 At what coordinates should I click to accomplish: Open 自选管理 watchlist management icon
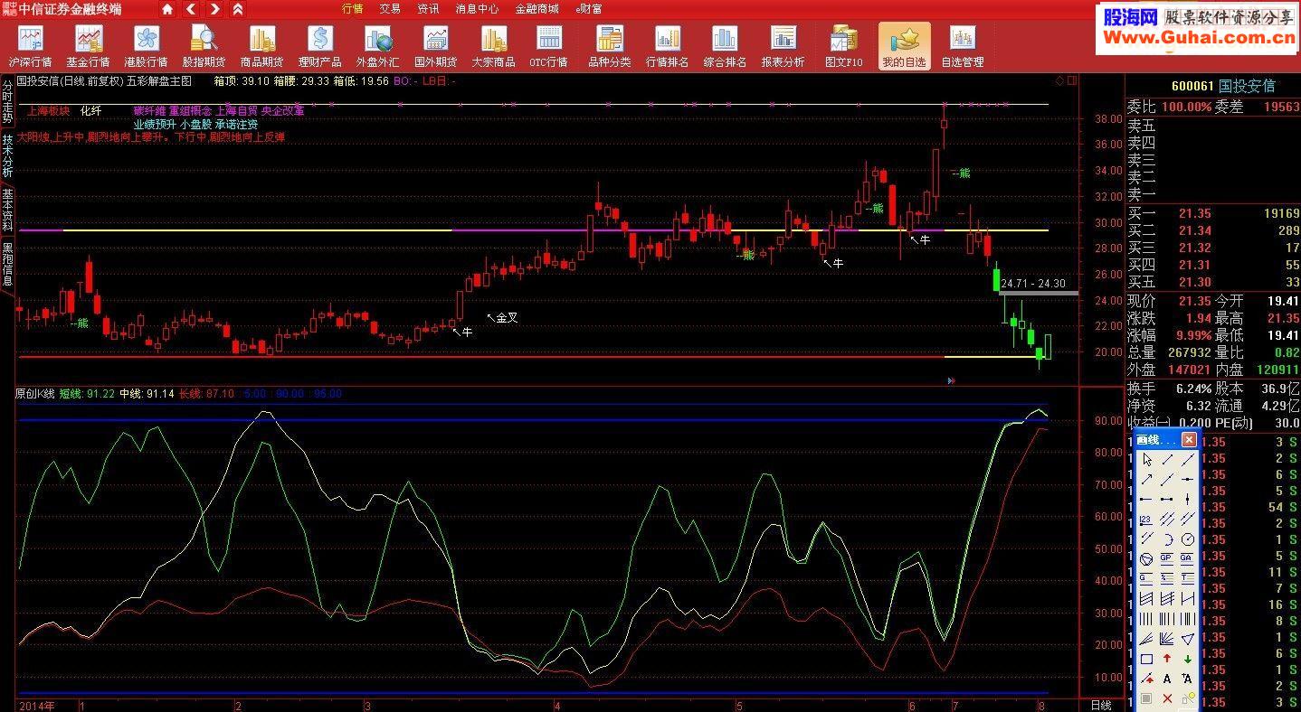coord(962,45)
